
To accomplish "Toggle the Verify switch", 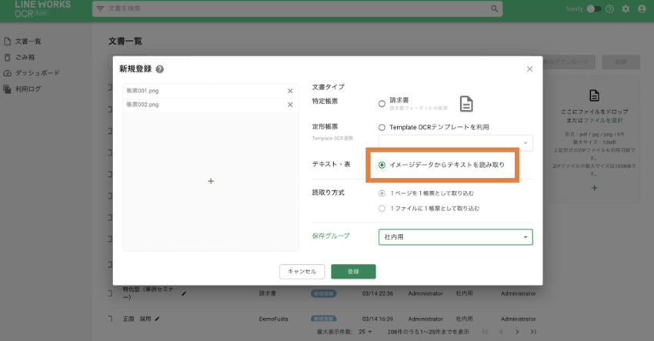I will pyautogui.click(x=593, y=9).
